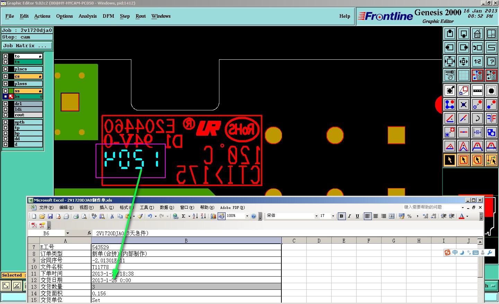Click the zoom-to-fit arrows icon
499x304 pixels.
(450, 61)
